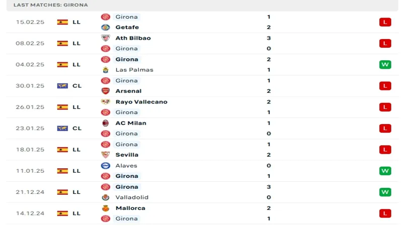This screenshot has height=226, width=403.
Task: Open the Rayo Vallecano team link
Action: pos(142,102)
